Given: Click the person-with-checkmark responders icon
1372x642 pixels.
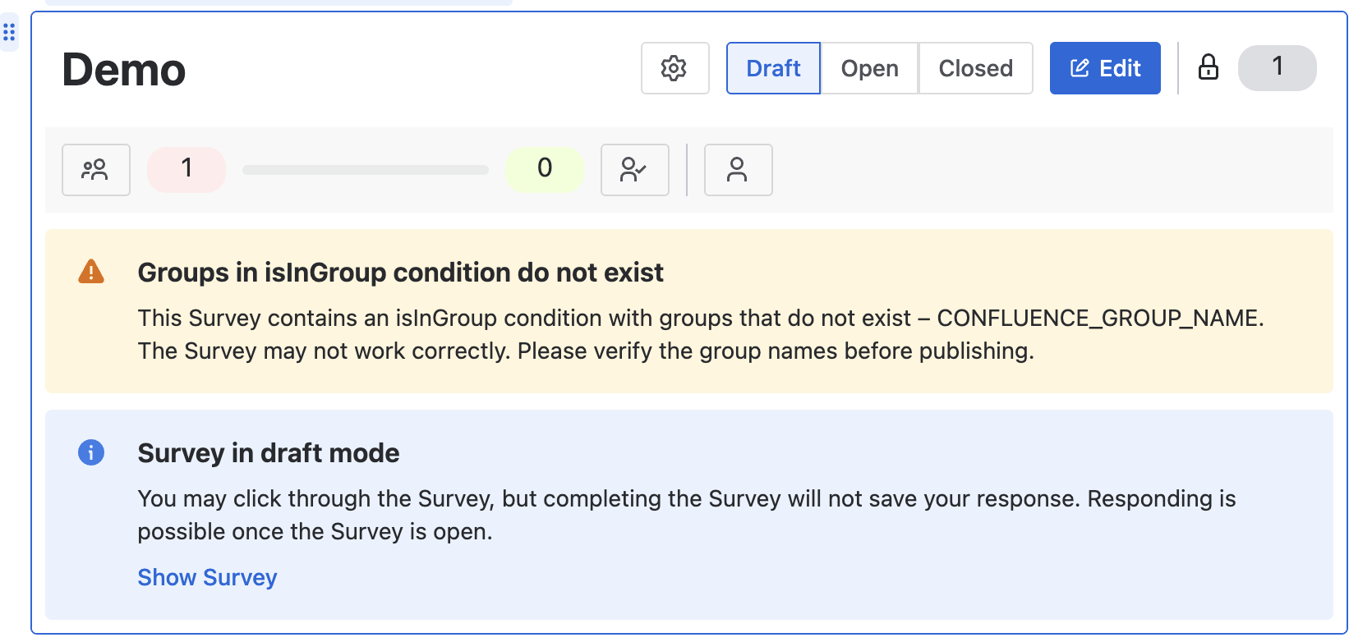Looking at the screenshot, I should pos(634,170).
